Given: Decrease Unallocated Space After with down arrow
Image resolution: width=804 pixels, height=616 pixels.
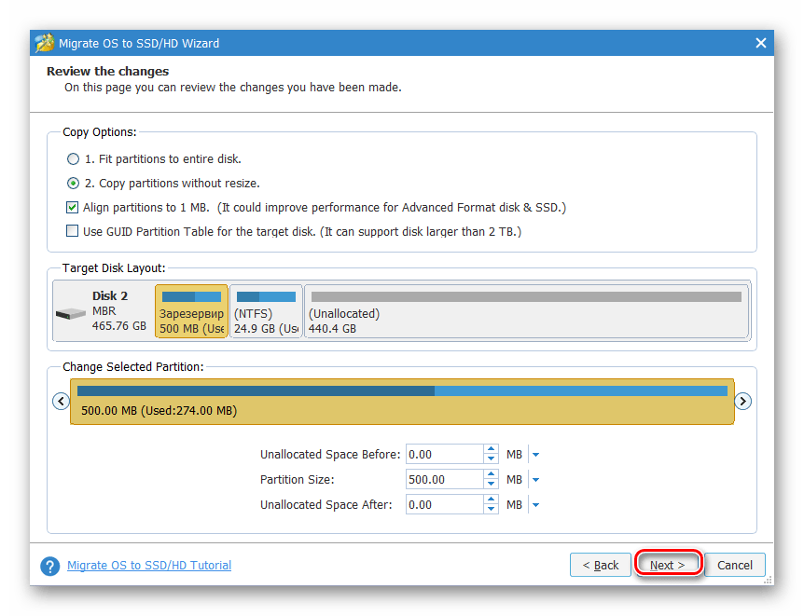Looking at the screenshot, I should click(491, 510).
